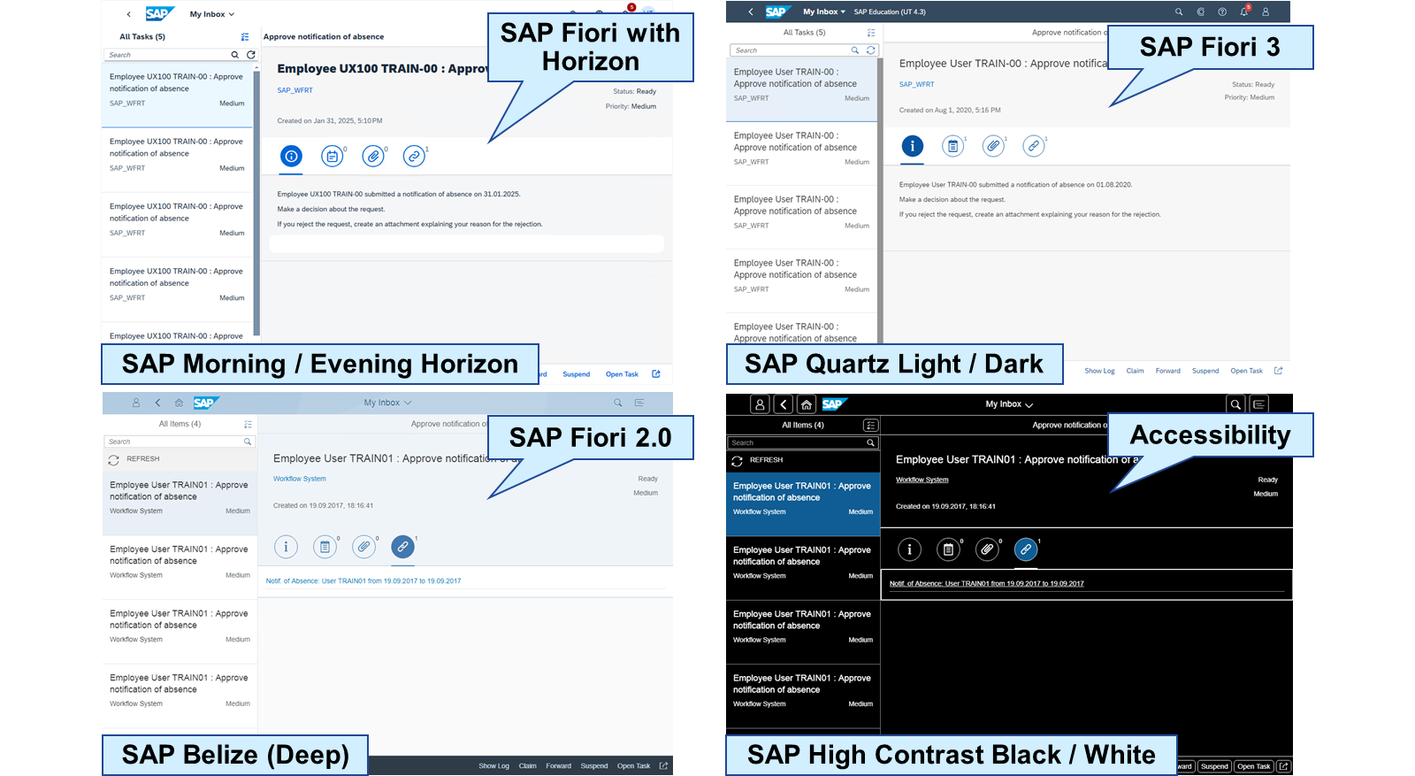1415x776 pixels.
Task: Select the Info icon tab in Horizon detail
Action: 291,156
